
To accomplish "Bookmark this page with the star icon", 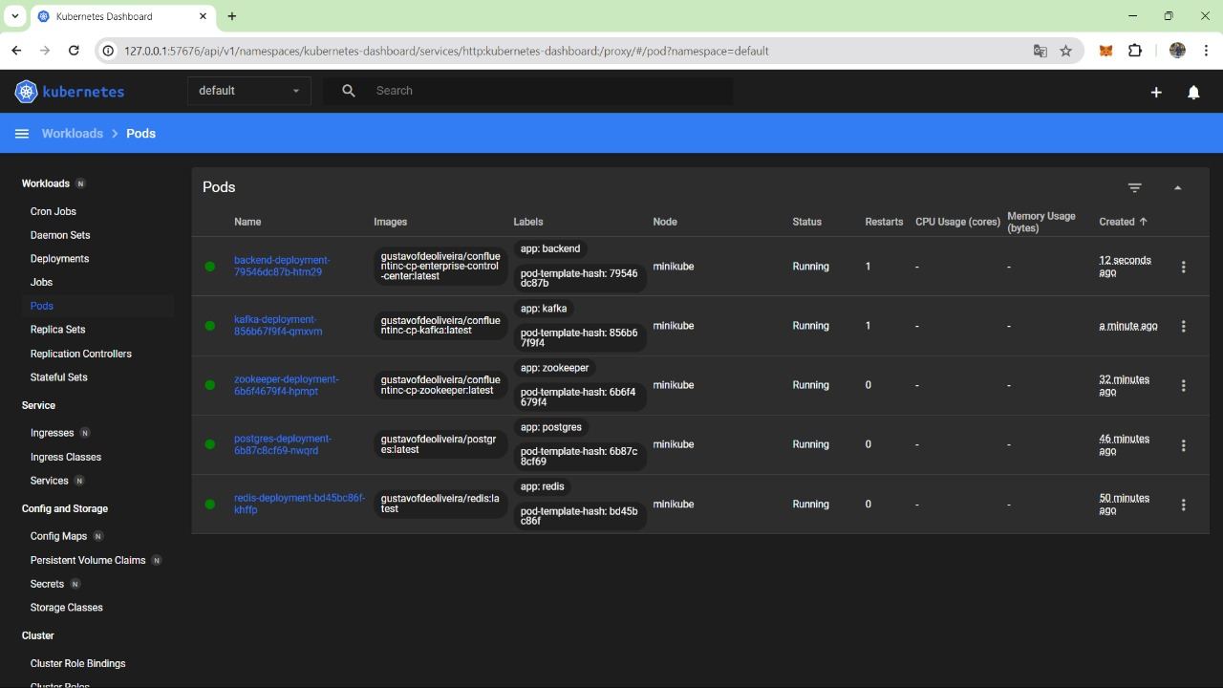I will coord(1066,51).
